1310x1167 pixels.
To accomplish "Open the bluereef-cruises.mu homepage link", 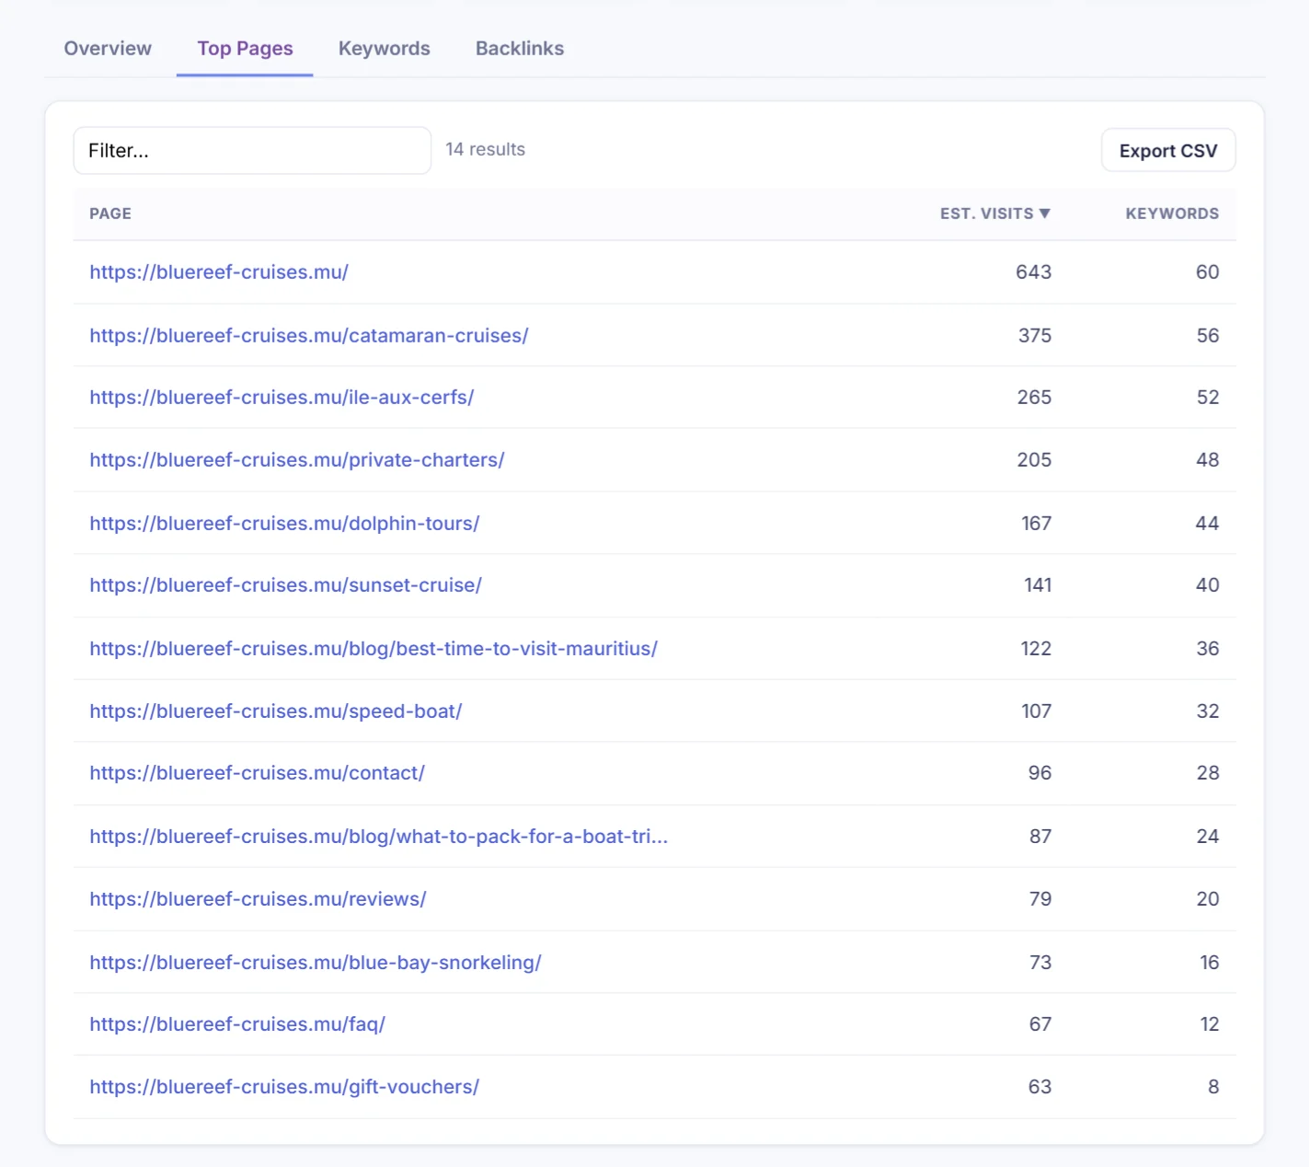I will pos(219,272).
